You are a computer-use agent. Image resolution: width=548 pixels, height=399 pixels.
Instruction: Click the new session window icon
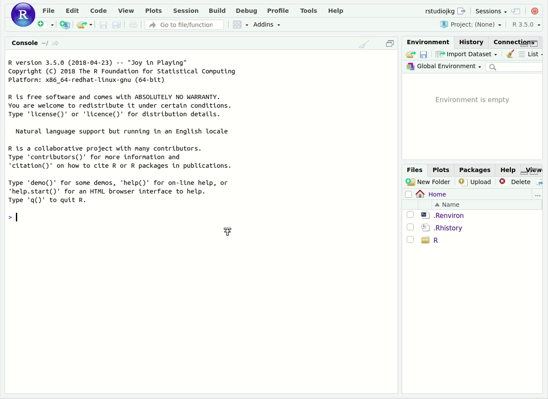coord(516,11)
